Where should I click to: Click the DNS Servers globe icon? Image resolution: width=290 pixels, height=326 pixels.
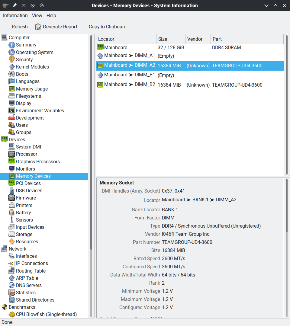11,286
